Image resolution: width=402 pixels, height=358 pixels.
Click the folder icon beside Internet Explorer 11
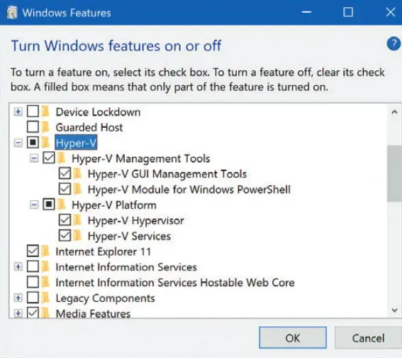click(x=45, y=251)
